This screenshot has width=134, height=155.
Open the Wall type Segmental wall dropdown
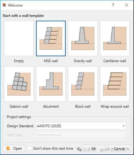click(x=81, y=135)
